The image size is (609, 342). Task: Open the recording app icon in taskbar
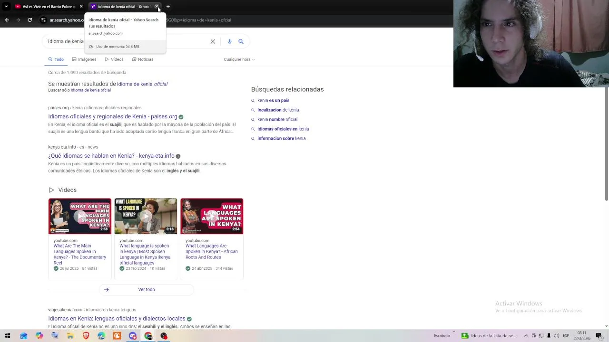164,336
